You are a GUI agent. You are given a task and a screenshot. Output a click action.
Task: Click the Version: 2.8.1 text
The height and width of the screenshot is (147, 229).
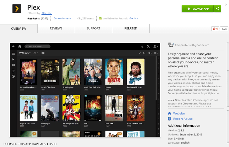(176, 130)
